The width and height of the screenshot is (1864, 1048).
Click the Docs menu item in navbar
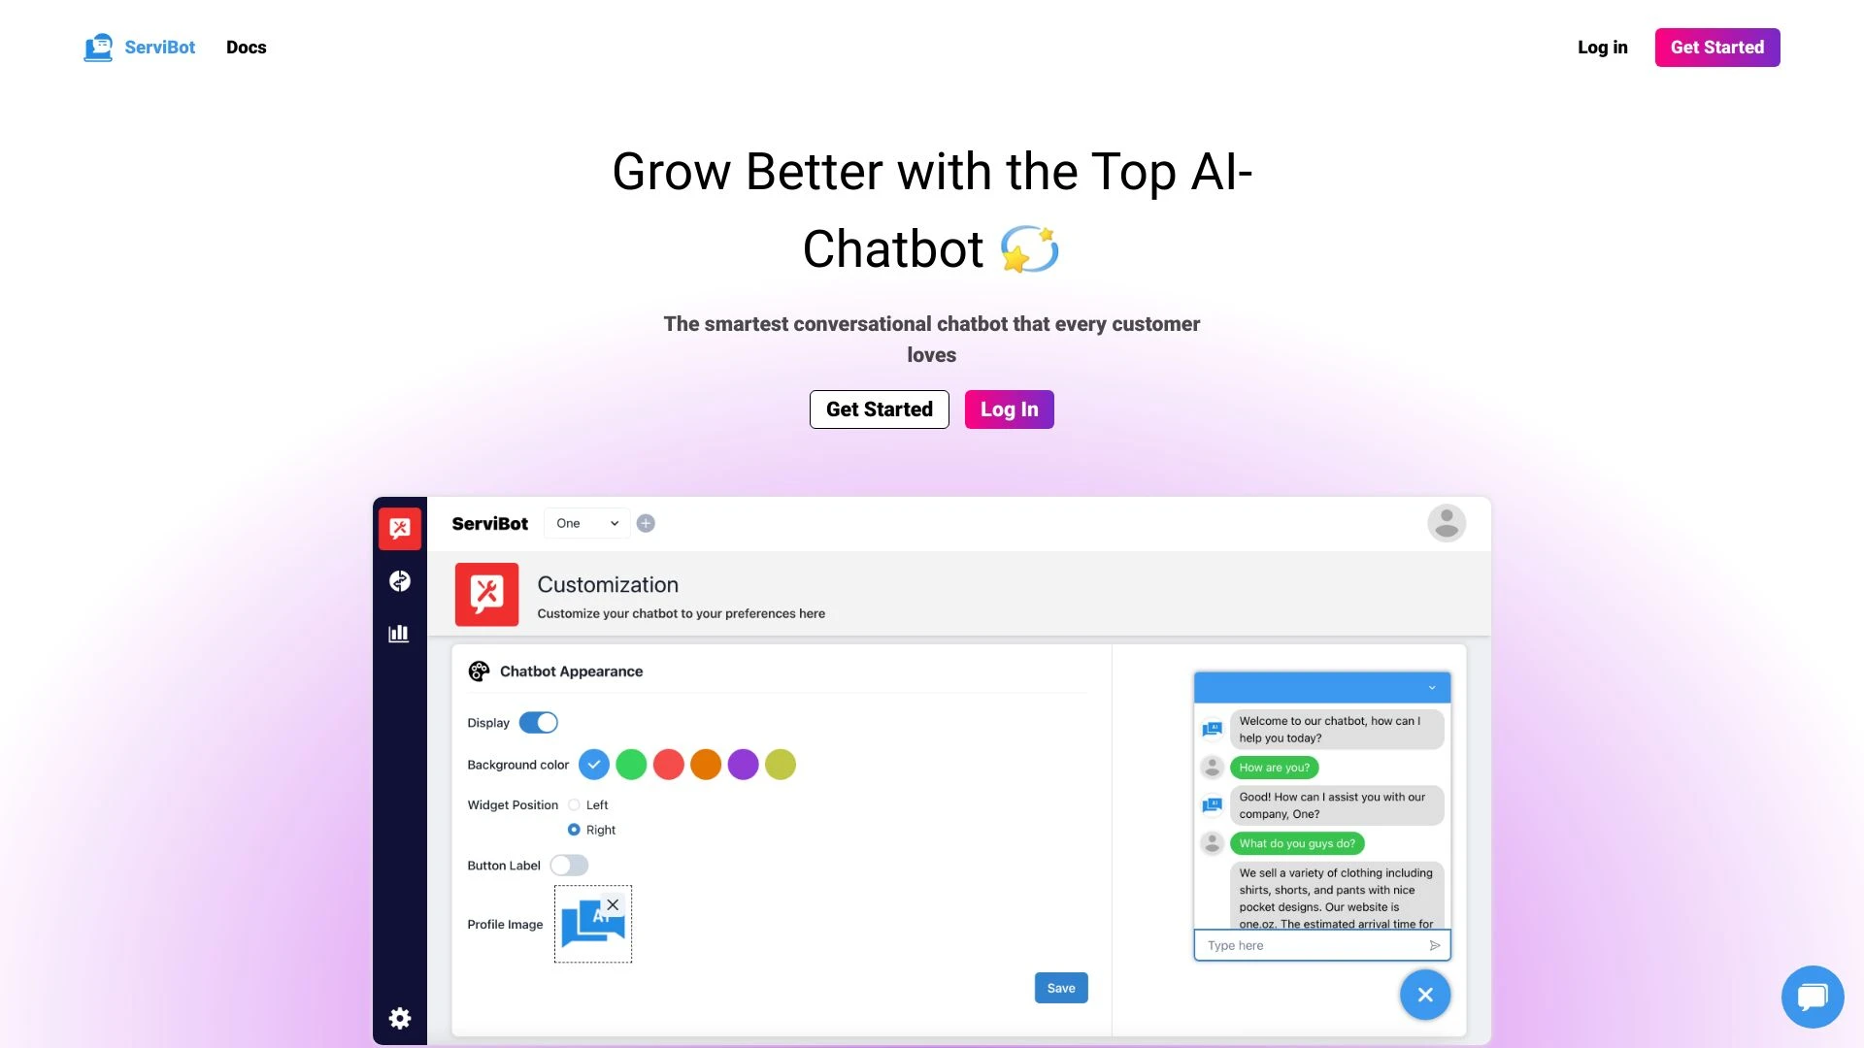[245, 48]
